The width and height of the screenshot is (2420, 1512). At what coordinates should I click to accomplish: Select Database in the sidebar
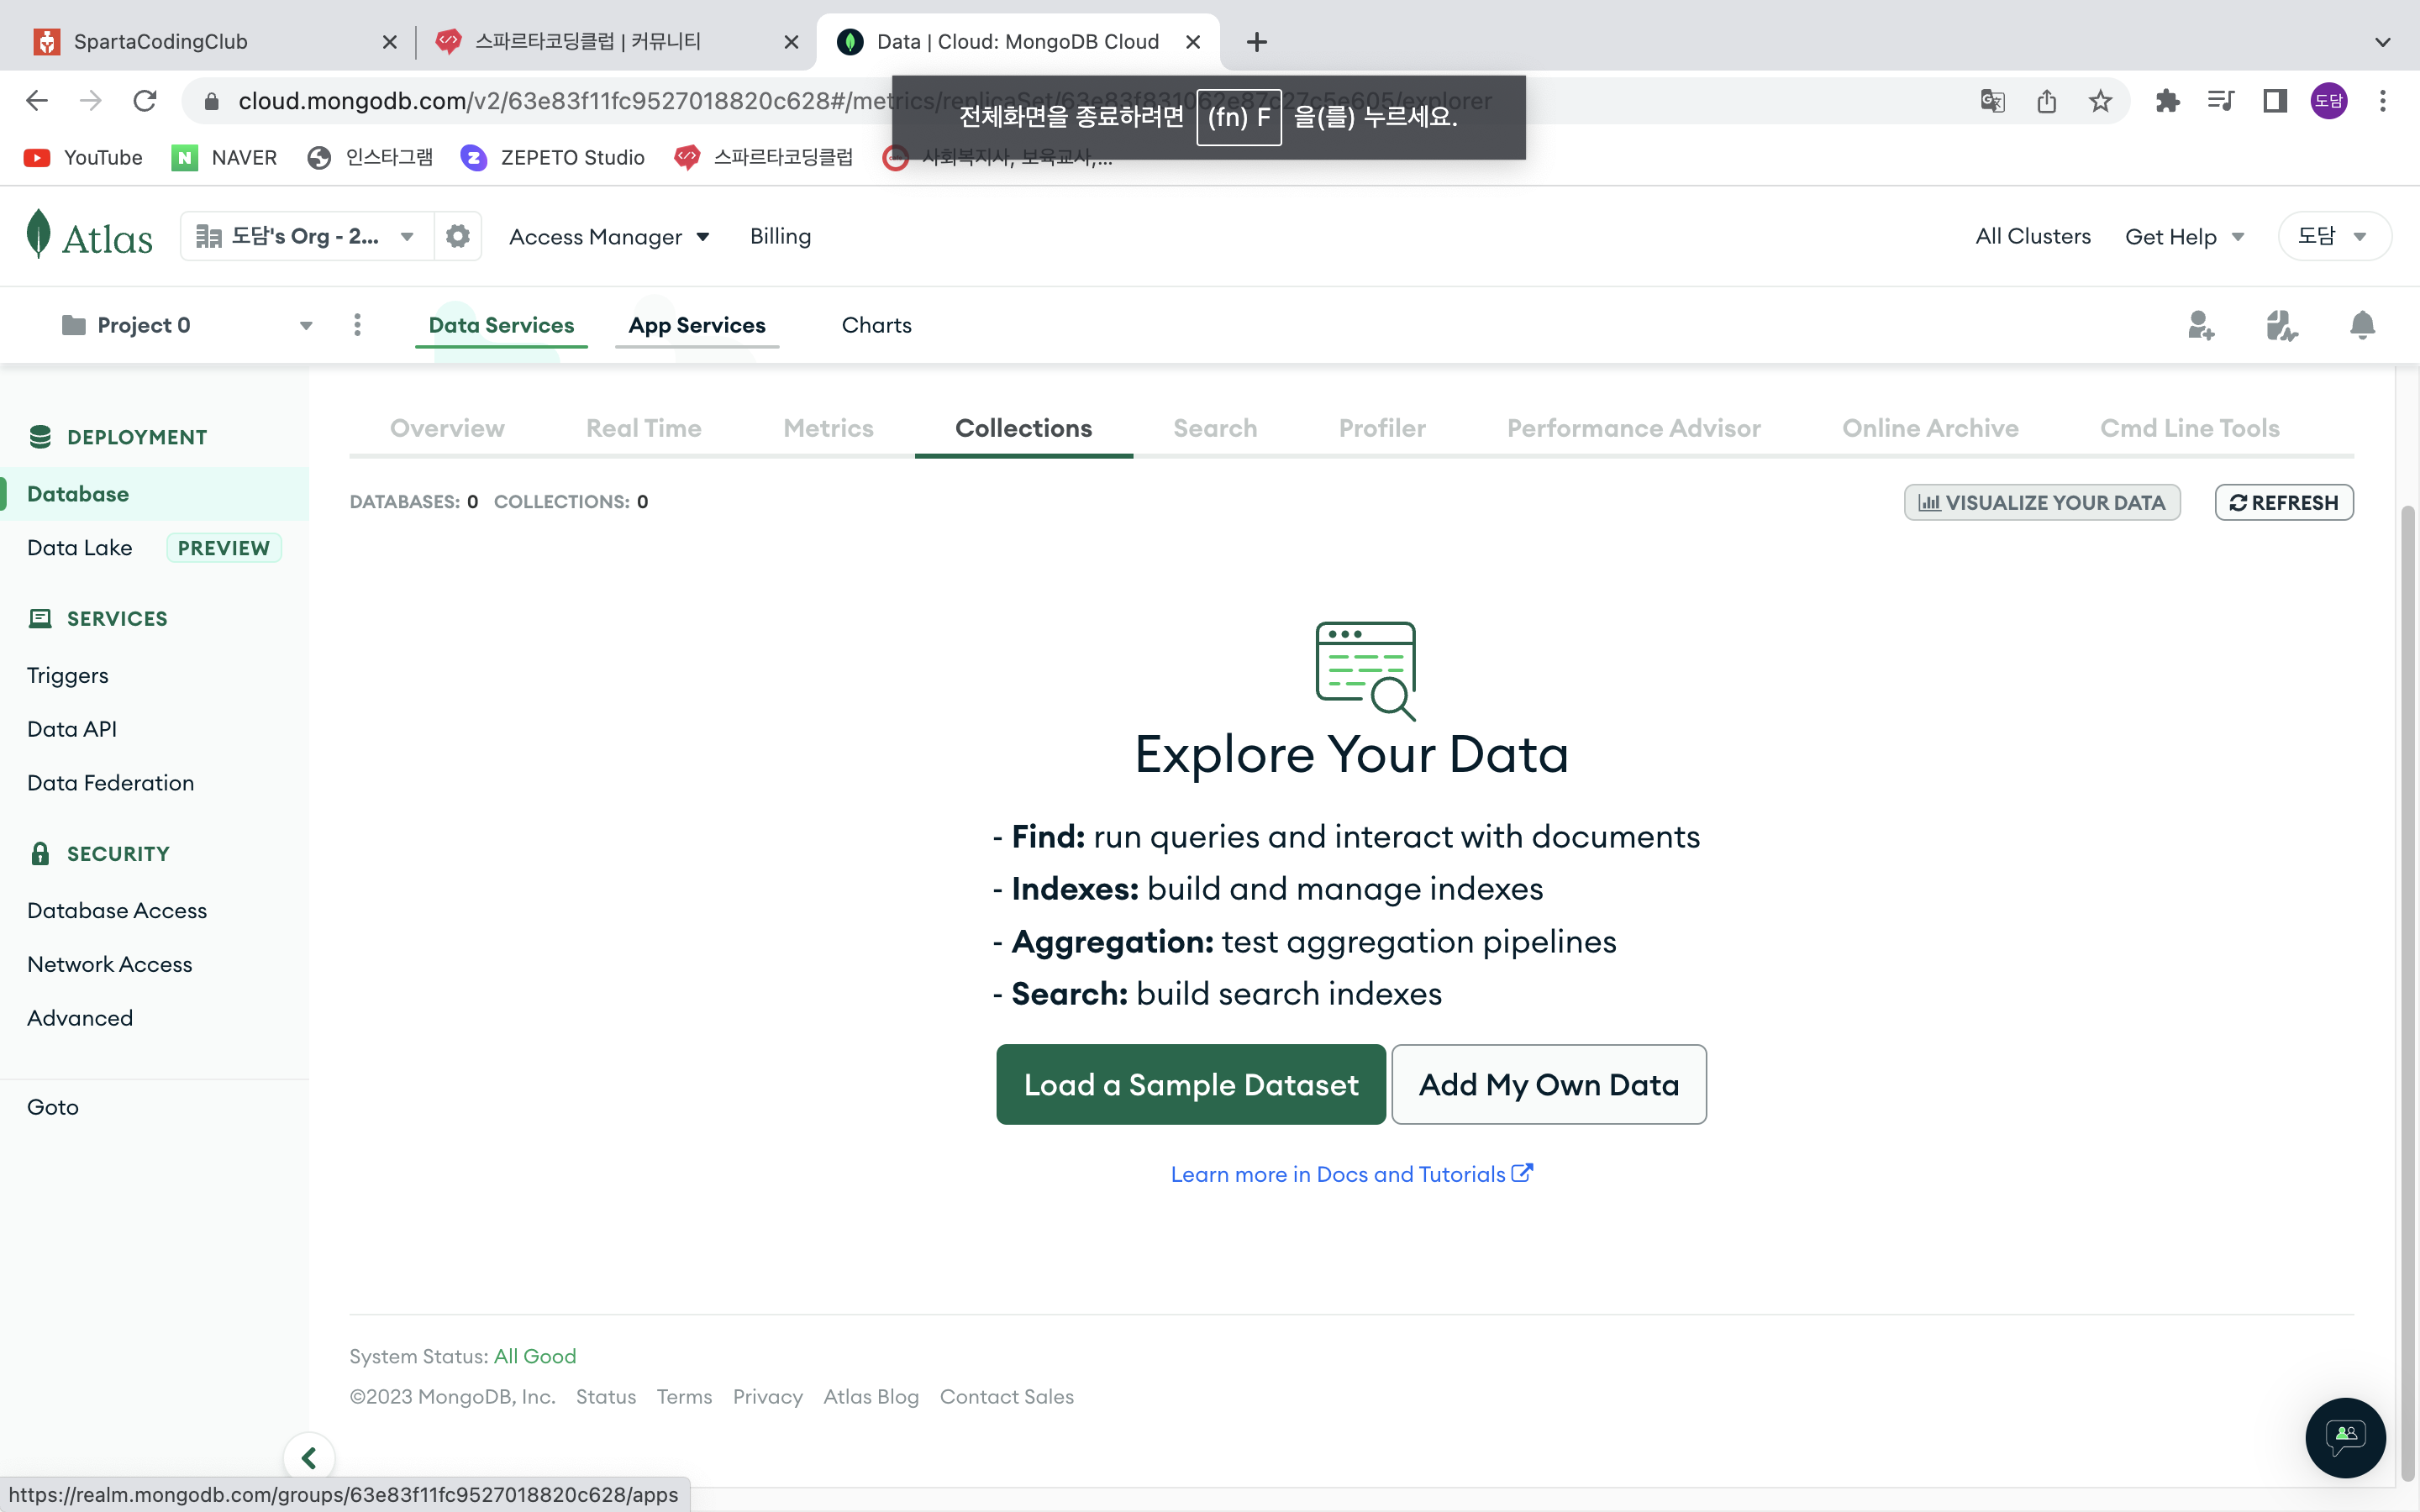(155, 494)
